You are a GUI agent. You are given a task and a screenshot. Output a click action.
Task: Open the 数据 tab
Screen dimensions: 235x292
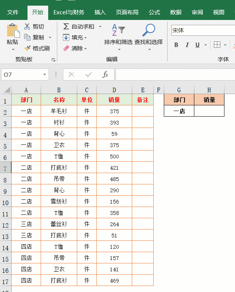point(176,12)
